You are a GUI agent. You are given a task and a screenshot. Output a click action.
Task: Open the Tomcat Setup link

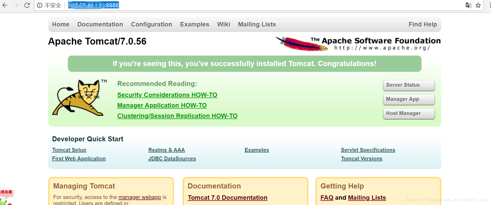69,150
